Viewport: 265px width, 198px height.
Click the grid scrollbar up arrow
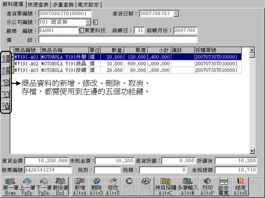252,50
